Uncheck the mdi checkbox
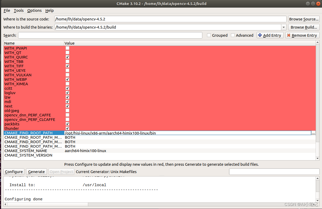This screenshot has height=209, width=322. click(x=67, y=102)
